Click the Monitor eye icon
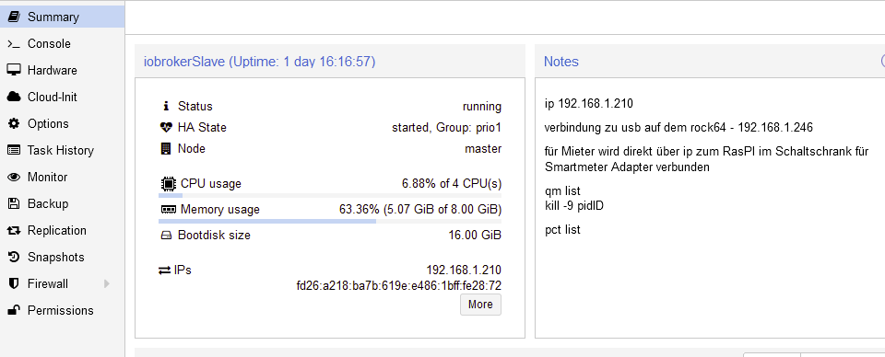 coord(14,177)
